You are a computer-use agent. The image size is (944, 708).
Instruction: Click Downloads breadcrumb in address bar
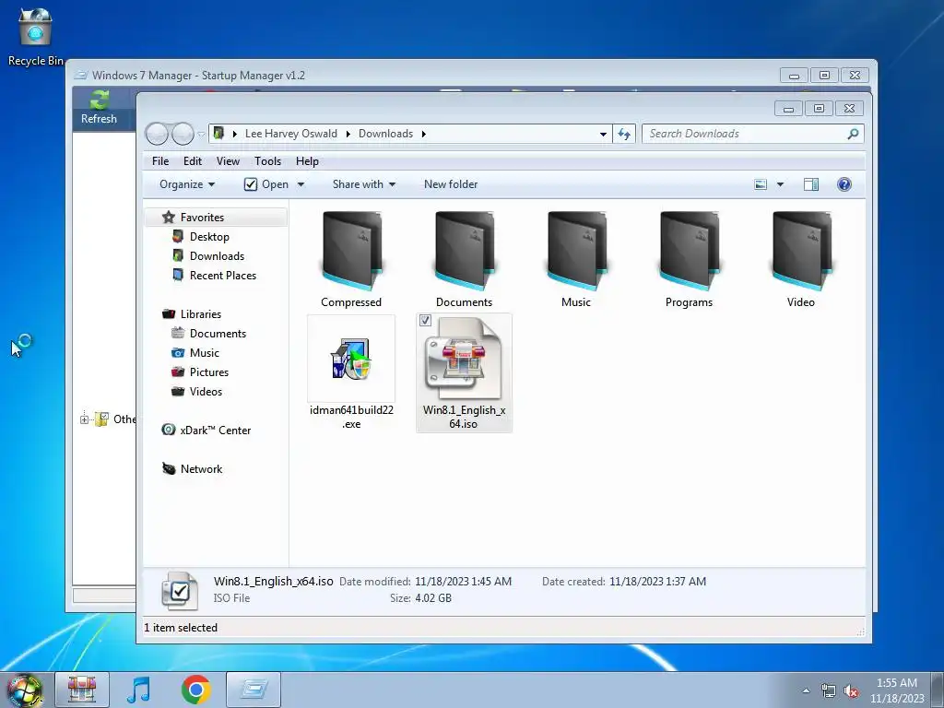point(385,134)
